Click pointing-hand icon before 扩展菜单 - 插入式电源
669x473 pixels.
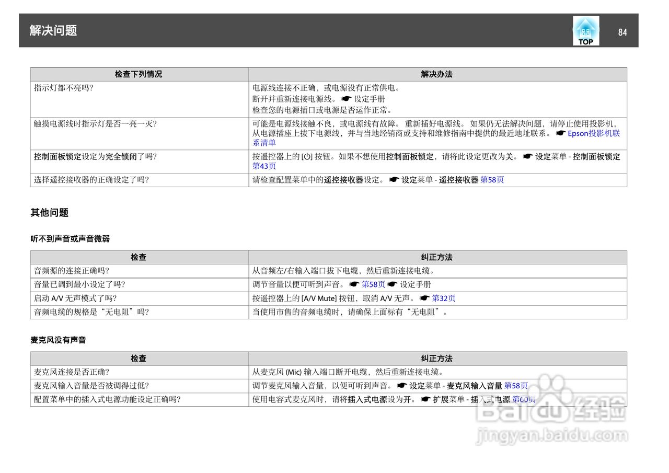click(x=425, y=399)
